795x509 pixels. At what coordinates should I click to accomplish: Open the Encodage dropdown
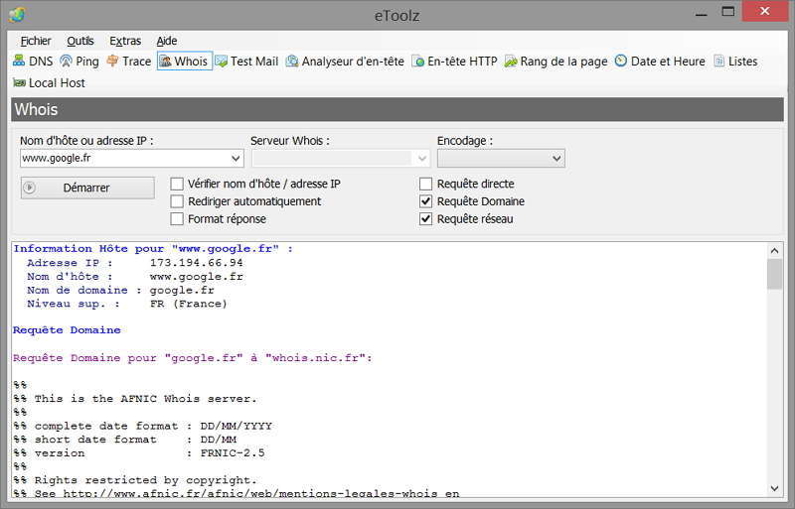[556, 158]
